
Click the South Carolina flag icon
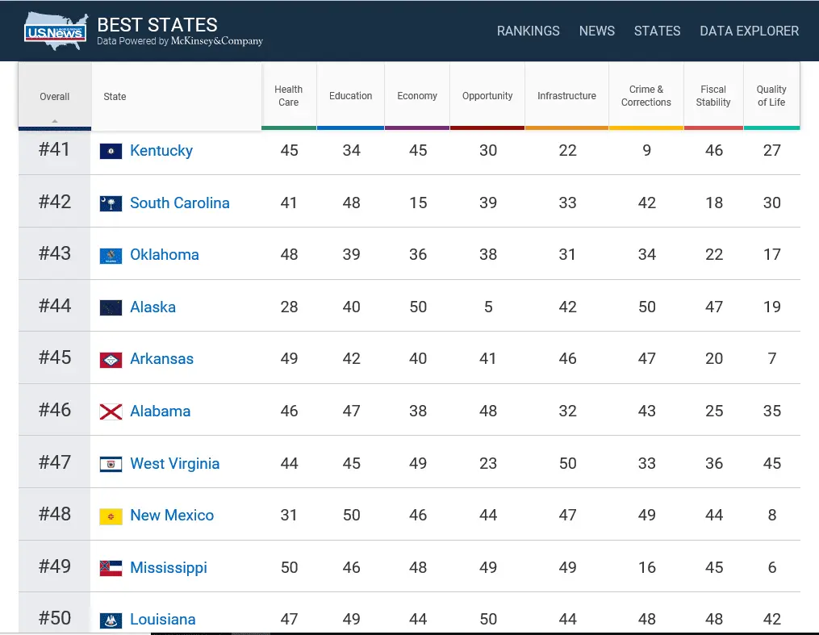(x=111, y=203)
